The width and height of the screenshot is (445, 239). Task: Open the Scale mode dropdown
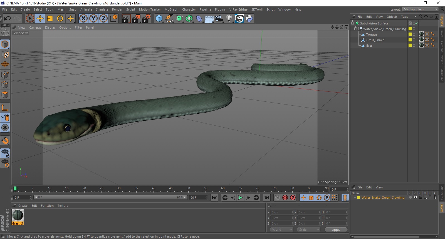coord(308,230)
